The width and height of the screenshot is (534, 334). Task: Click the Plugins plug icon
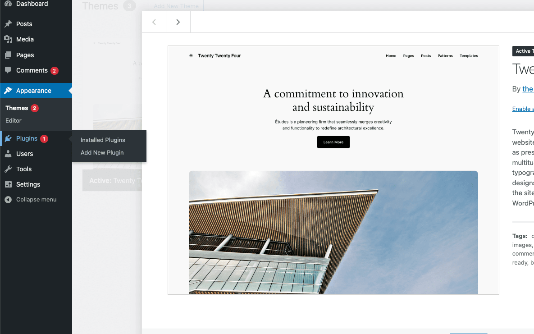[8, 138]
